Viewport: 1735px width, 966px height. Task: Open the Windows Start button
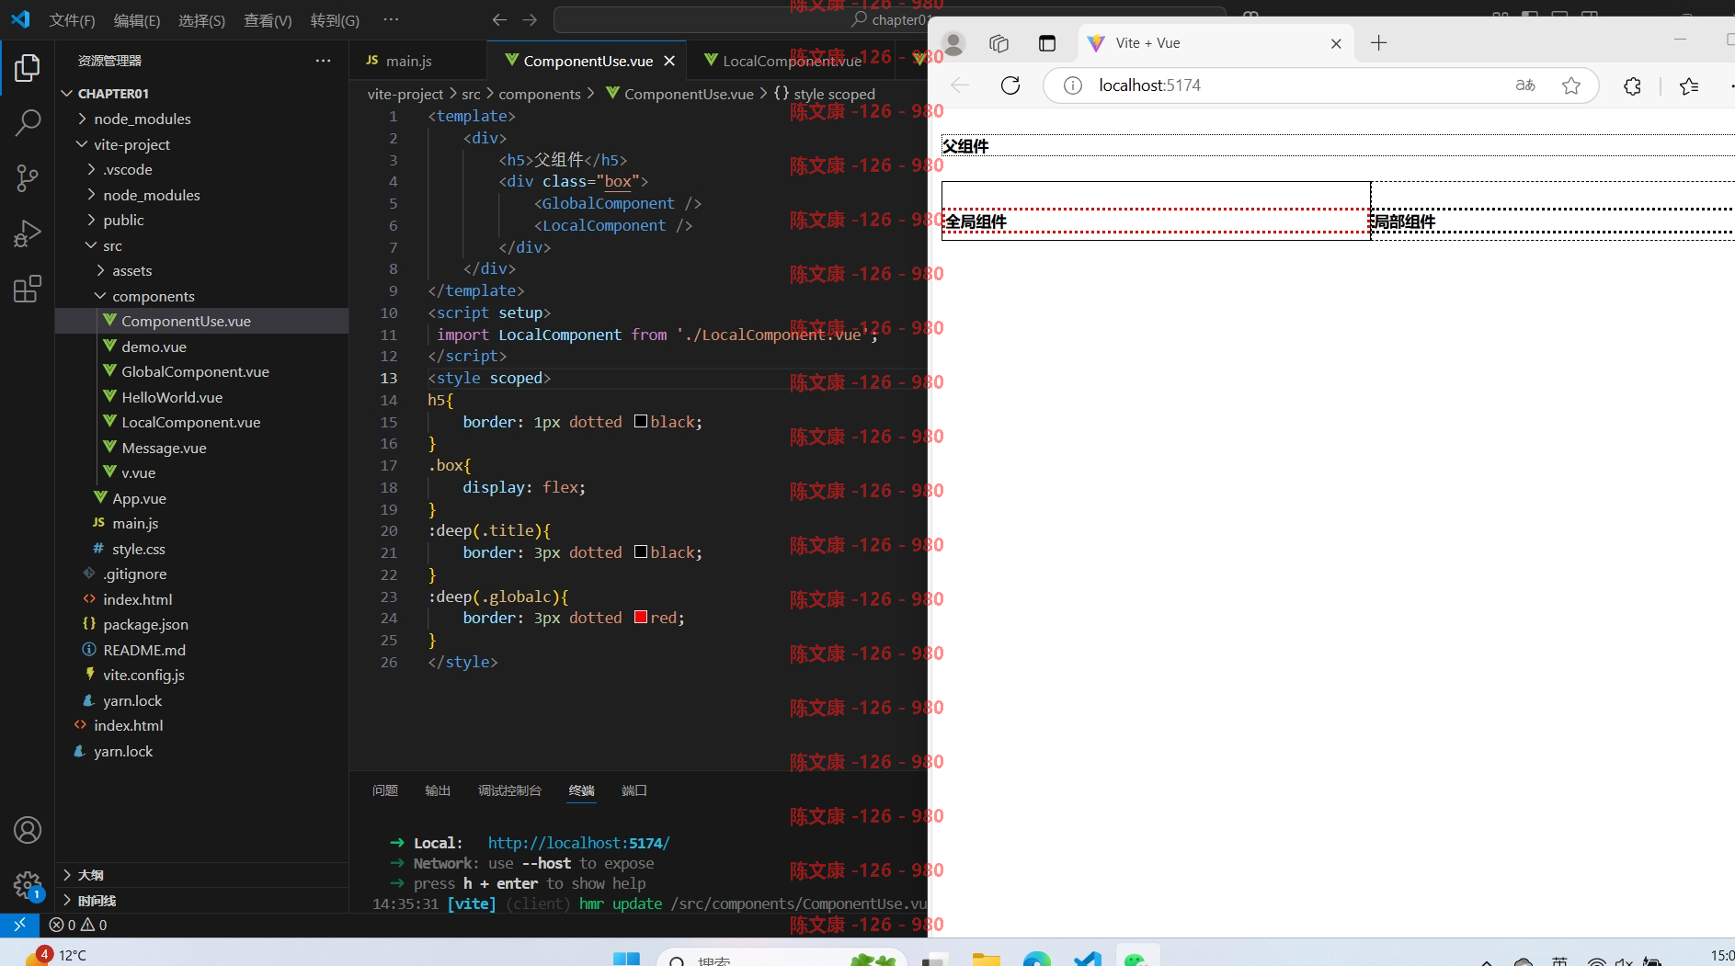(626, 959)
